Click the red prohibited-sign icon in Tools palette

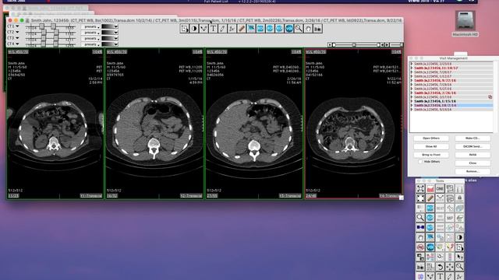tap(420, 247)
